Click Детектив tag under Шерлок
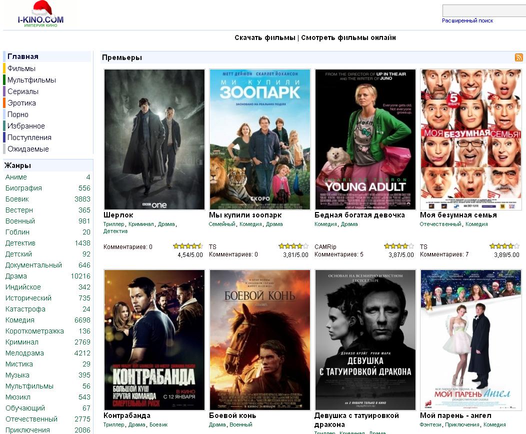This screenshot has width=526, height=434. coord(115,231)
